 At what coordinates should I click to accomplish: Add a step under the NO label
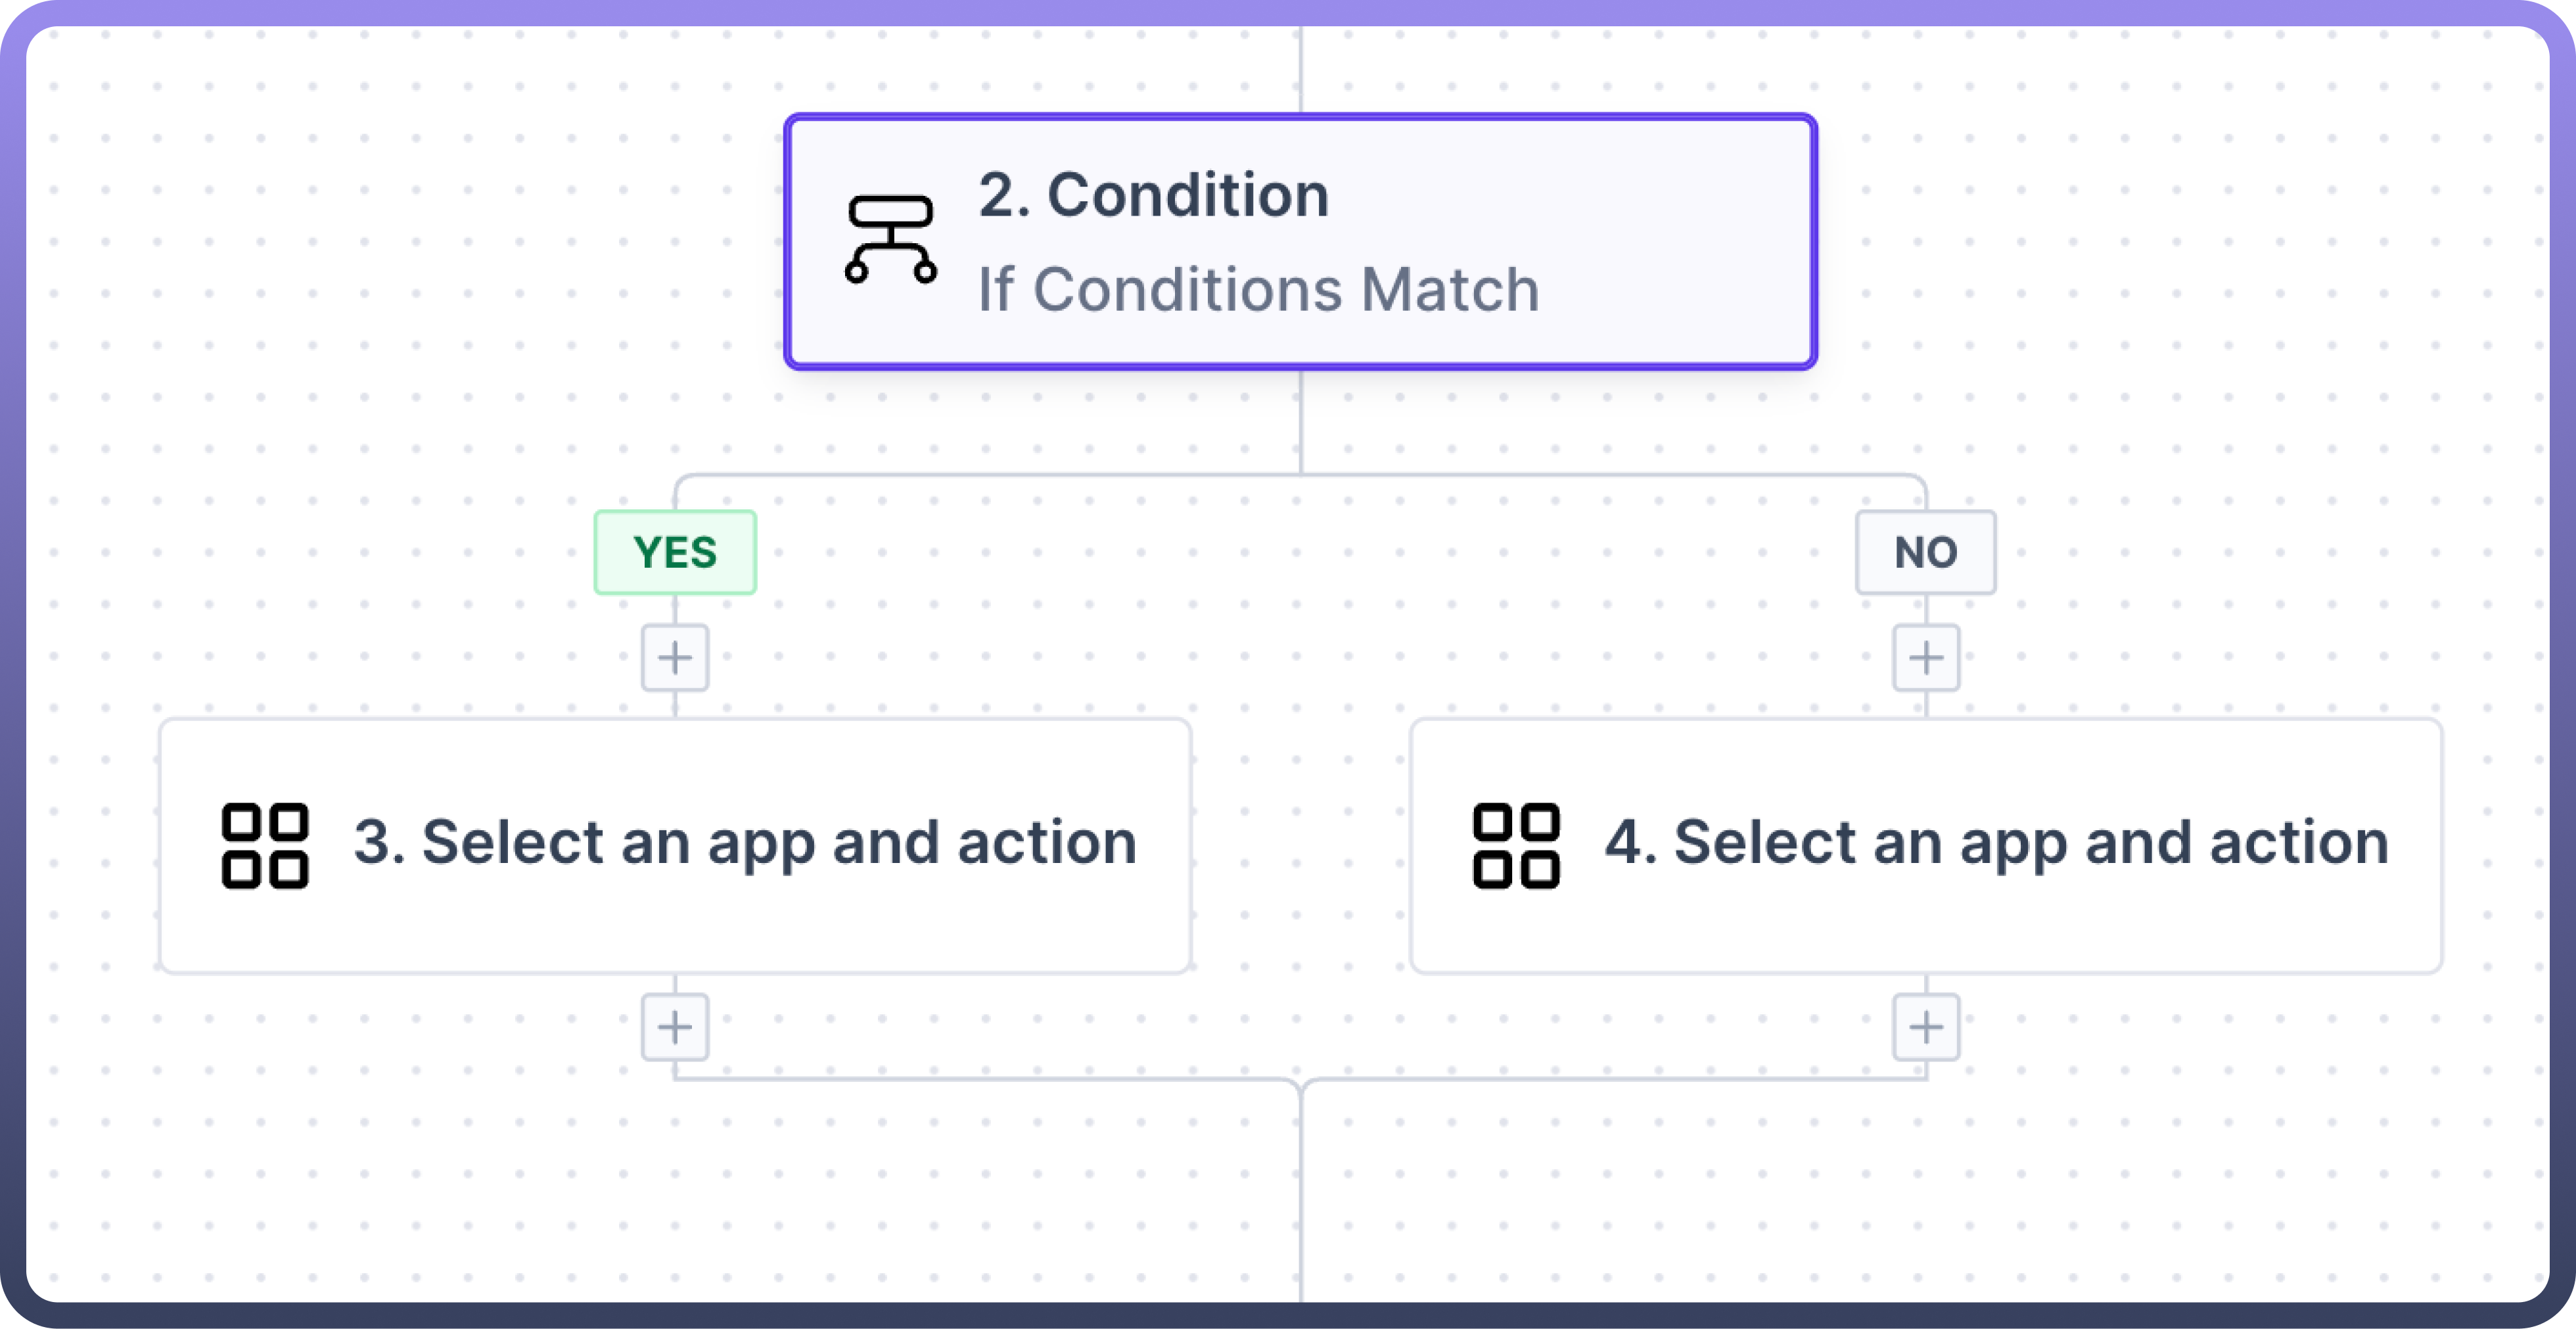tap(1926, 658)
